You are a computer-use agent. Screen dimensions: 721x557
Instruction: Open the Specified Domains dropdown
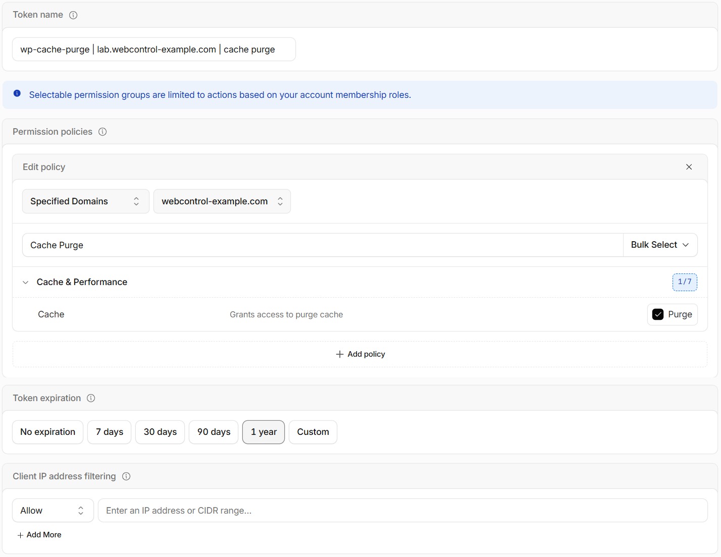click(85, 201)
